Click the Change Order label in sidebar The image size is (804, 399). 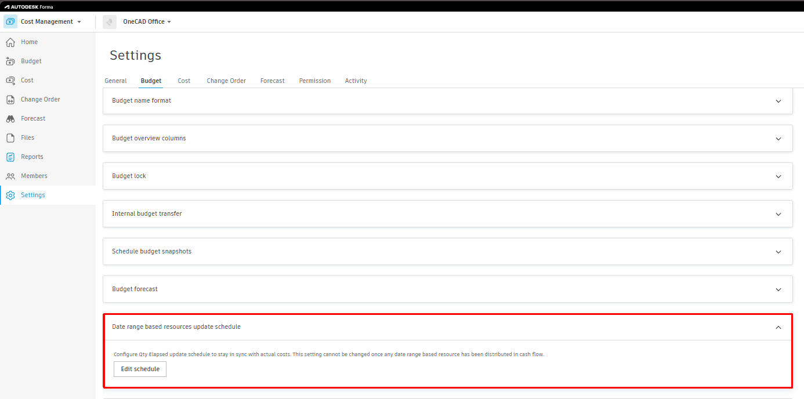[41, 100]
